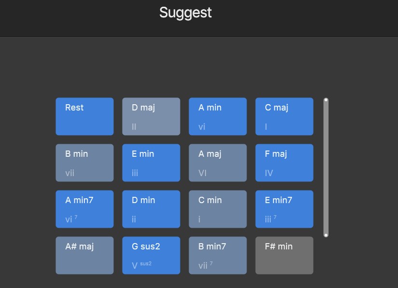398x288 pixels.
Task: Click the chord list vertical scrollbar
Action: click(x=326, y=167)
